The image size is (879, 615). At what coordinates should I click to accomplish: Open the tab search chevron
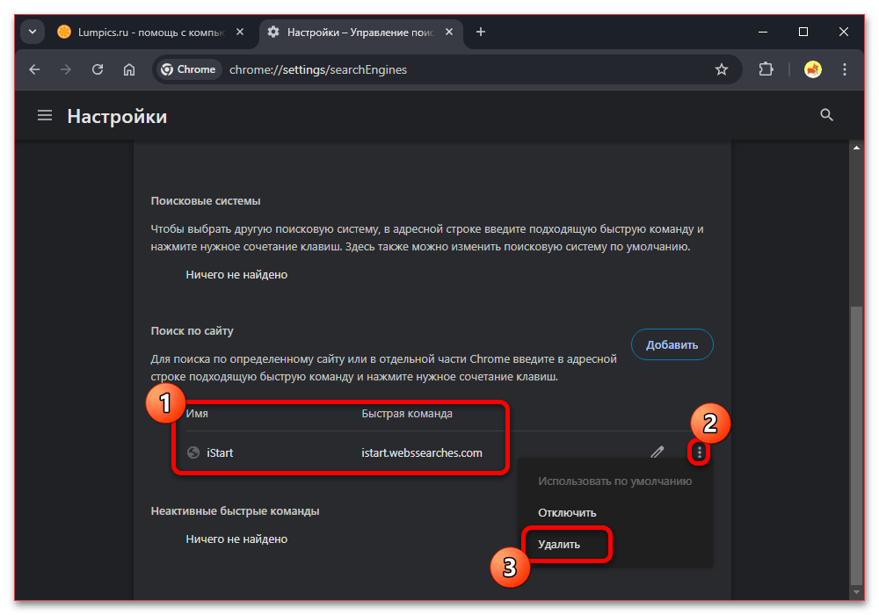point(32,31)
